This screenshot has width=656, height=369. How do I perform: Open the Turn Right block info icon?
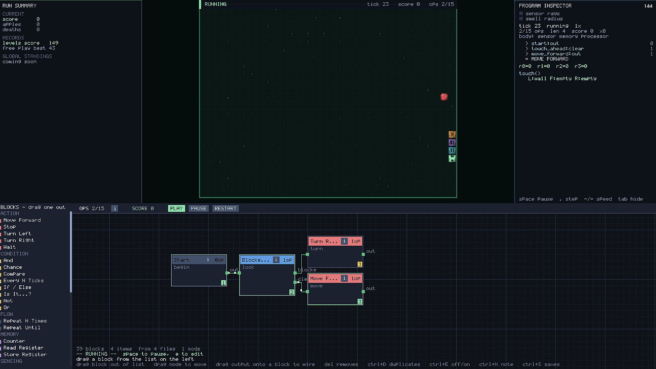tap(344, 241)
